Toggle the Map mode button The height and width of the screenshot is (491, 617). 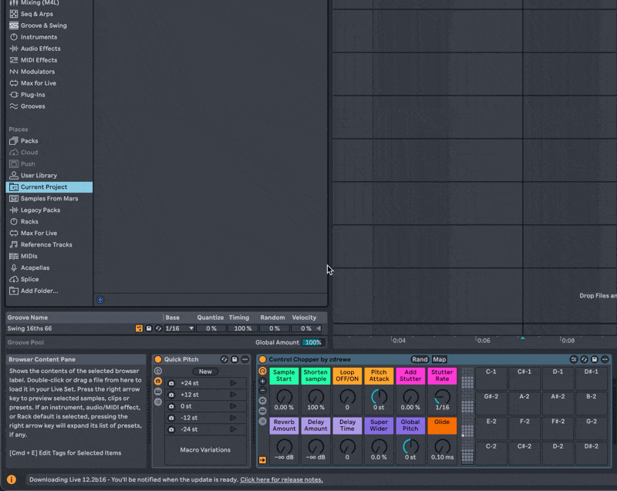[440, 359]
